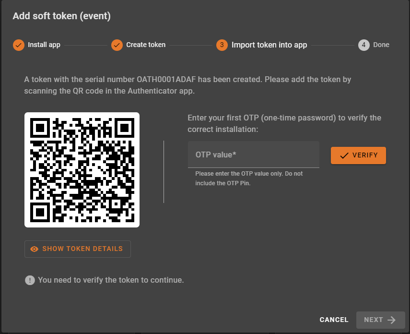The height and width of the screenshot is (334, 410).
Task: Select the Done step label
Action: pos(381,45)
